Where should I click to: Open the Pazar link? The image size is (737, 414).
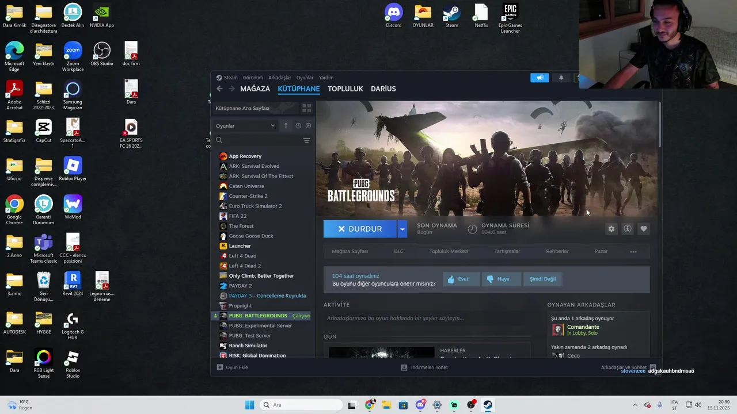click(x=601, y=251)
